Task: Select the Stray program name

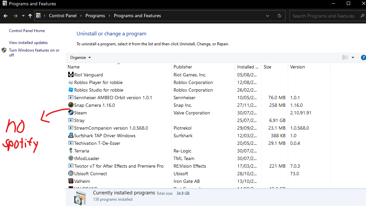Action: 79,120
